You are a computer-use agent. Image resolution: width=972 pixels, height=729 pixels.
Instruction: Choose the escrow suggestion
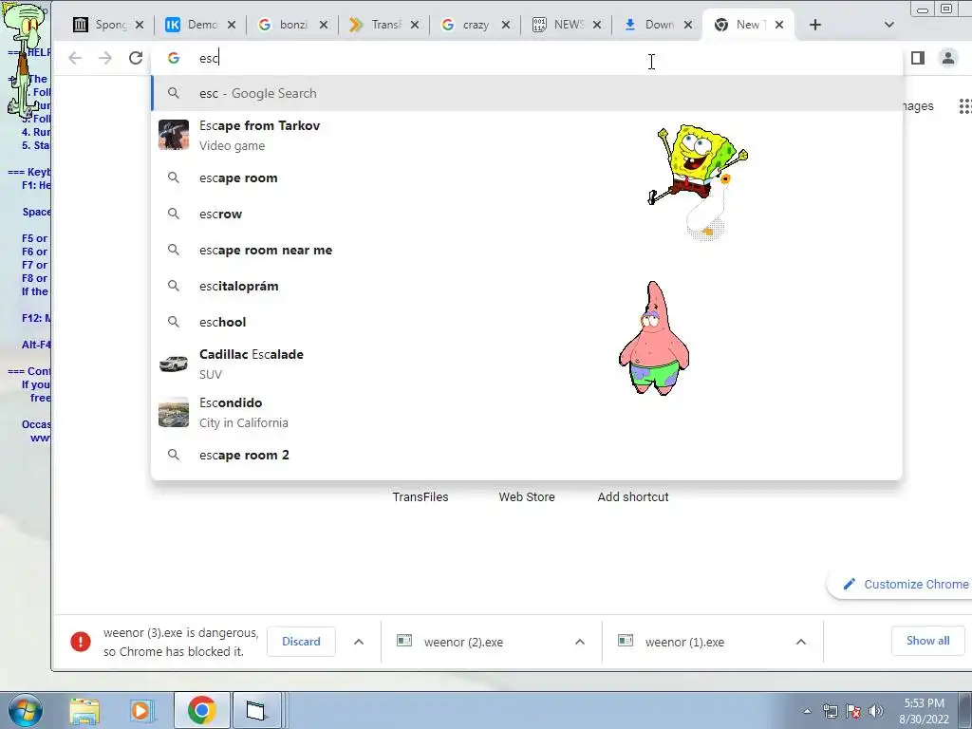point(527,214)
